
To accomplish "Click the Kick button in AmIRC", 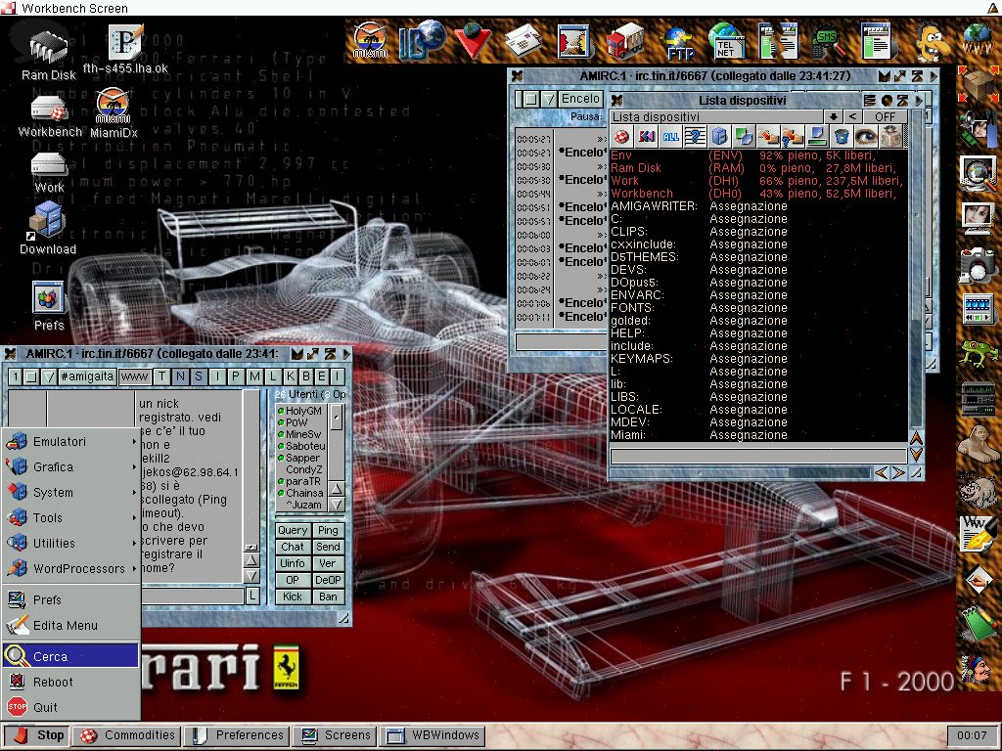I will [293, 596].
